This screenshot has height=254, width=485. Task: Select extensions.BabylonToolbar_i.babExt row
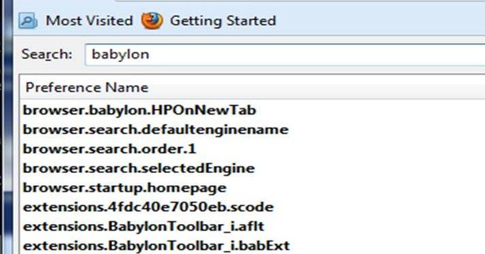pyautogui.click(x=252, y=246)
